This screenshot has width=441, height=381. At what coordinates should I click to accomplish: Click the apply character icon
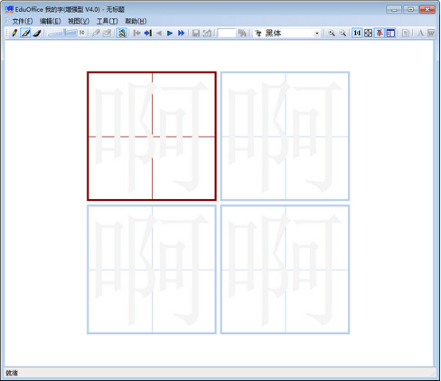[242, 33]
